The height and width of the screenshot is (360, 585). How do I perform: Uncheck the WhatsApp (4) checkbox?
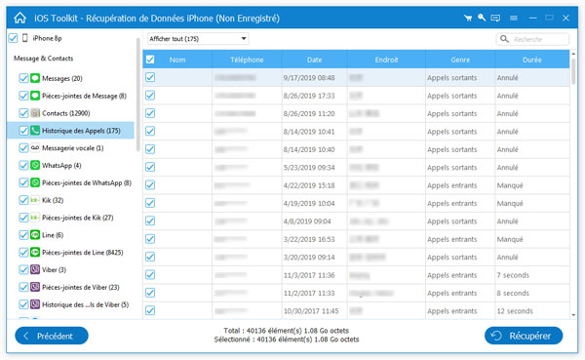pyautogui.click(x=23, y=165)
